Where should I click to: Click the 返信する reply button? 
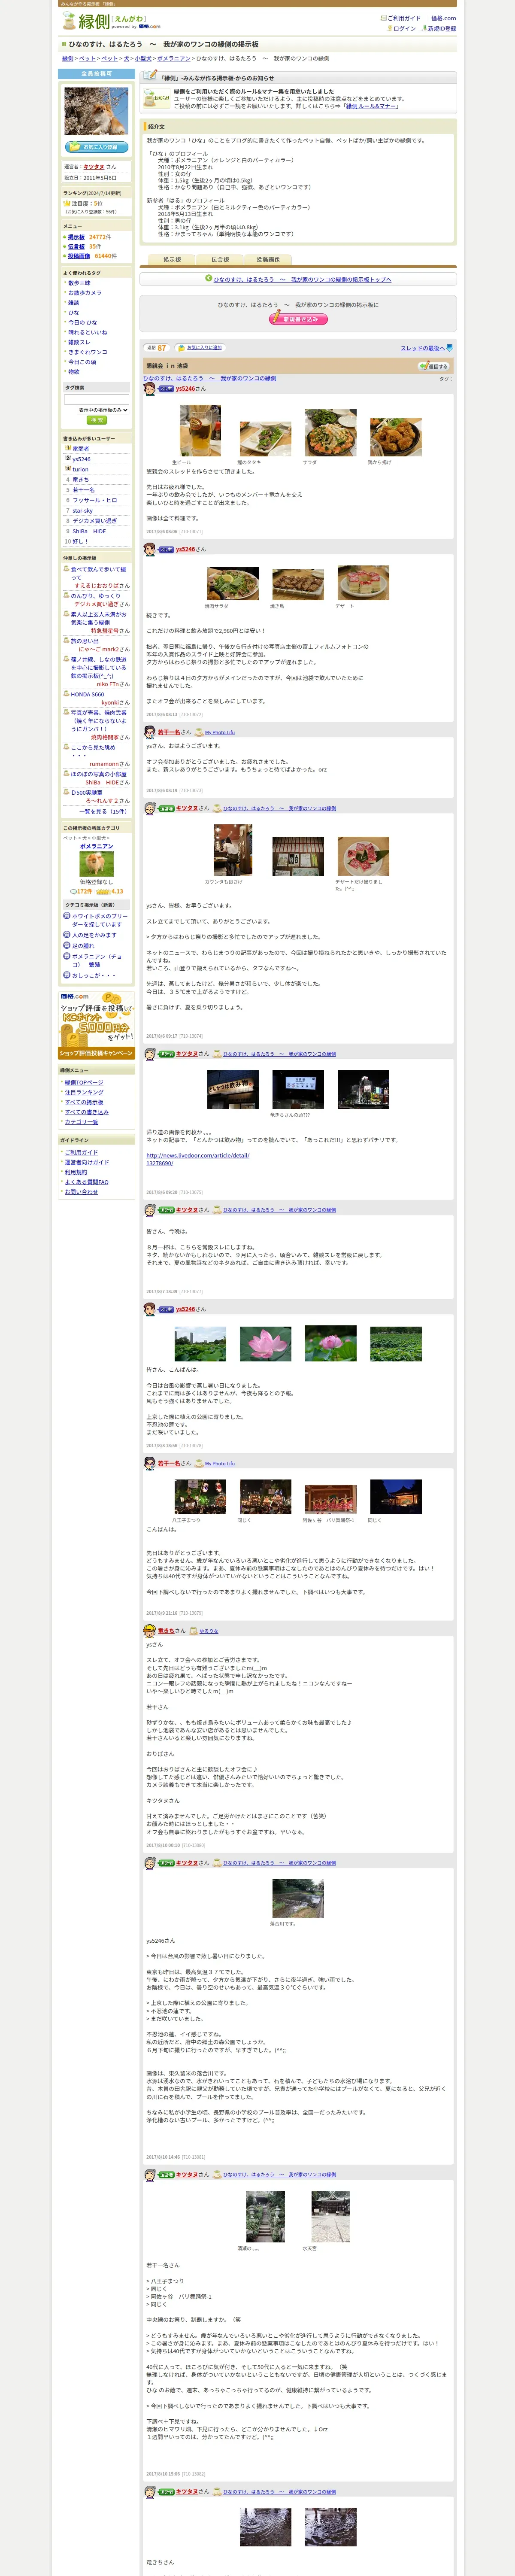[434, 366]
